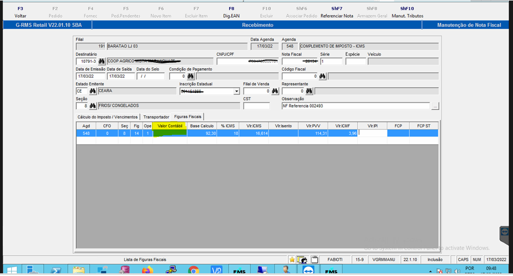
Task: Click the remote support icon in status bar
Action: (x=302, y=260)
